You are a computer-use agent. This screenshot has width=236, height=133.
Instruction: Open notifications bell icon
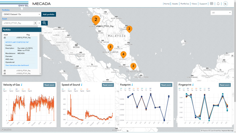coord(218,4)
